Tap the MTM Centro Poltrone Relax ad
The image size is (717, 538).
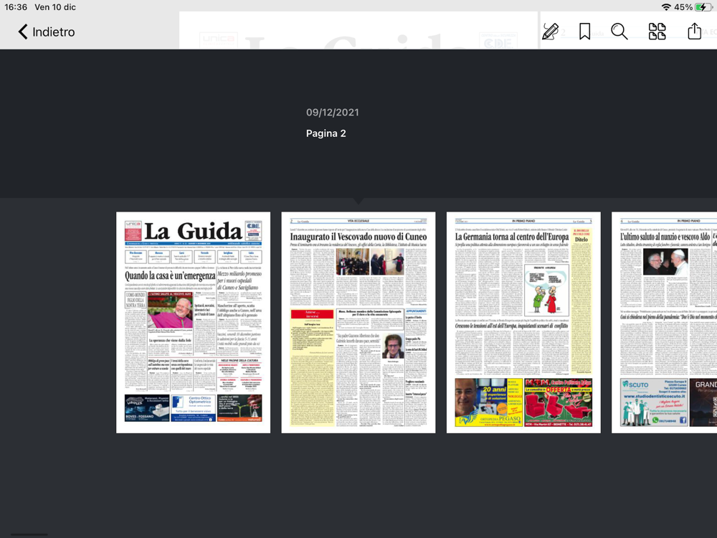(558, 402)
